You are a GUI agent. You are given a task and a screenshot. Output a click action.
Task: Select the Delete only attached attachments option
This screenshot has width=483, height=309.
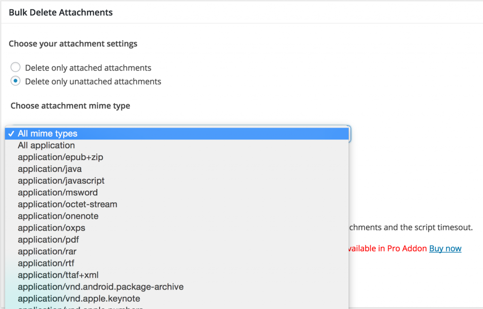click(x=15, y=67)
